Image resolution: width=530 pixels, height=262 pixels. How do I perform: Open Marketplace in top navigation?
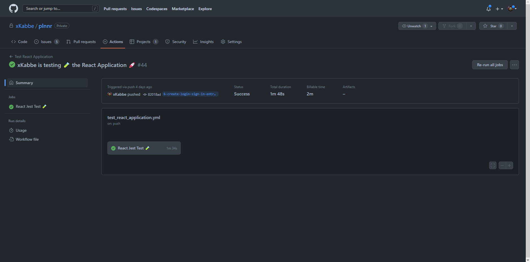pyautogui.click(x=183, y=9)
